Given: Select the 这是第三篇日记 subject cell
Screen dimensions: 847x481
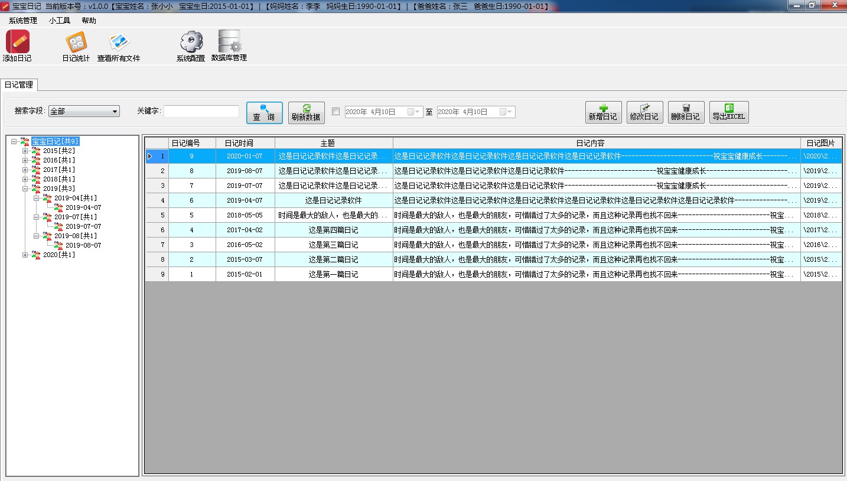Looking at the screenshot, I should pos(334,245).
